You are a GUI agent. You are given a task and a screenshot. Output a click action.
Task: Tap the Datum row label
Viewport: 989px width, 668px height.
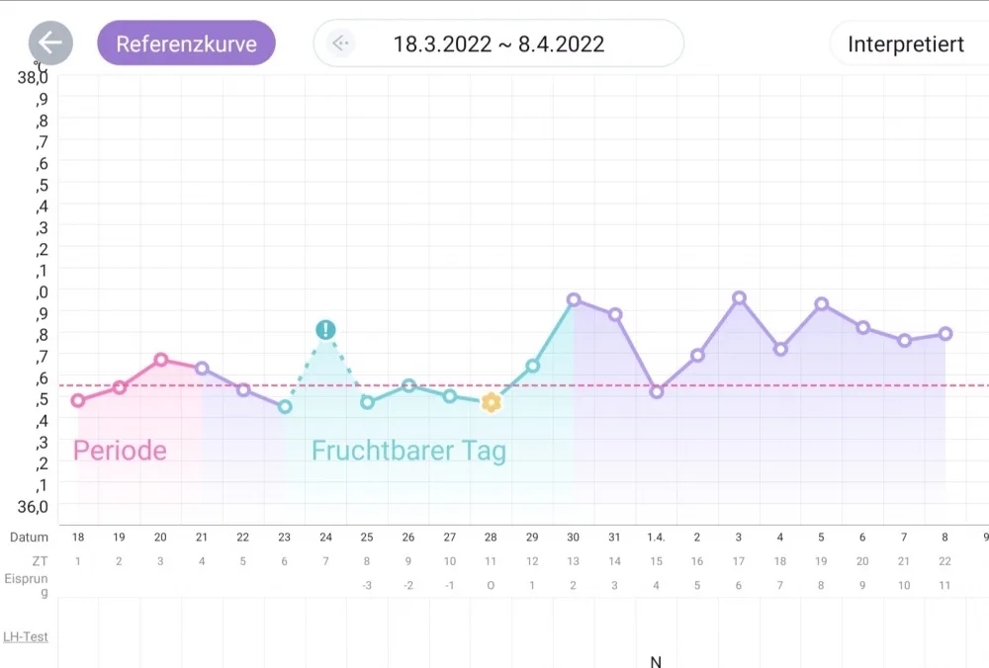click(x=29, y=537)
